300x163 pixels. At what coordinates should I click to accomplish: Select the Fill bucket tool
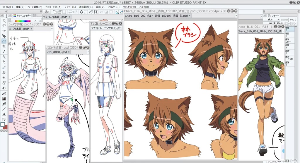(4, 94)
